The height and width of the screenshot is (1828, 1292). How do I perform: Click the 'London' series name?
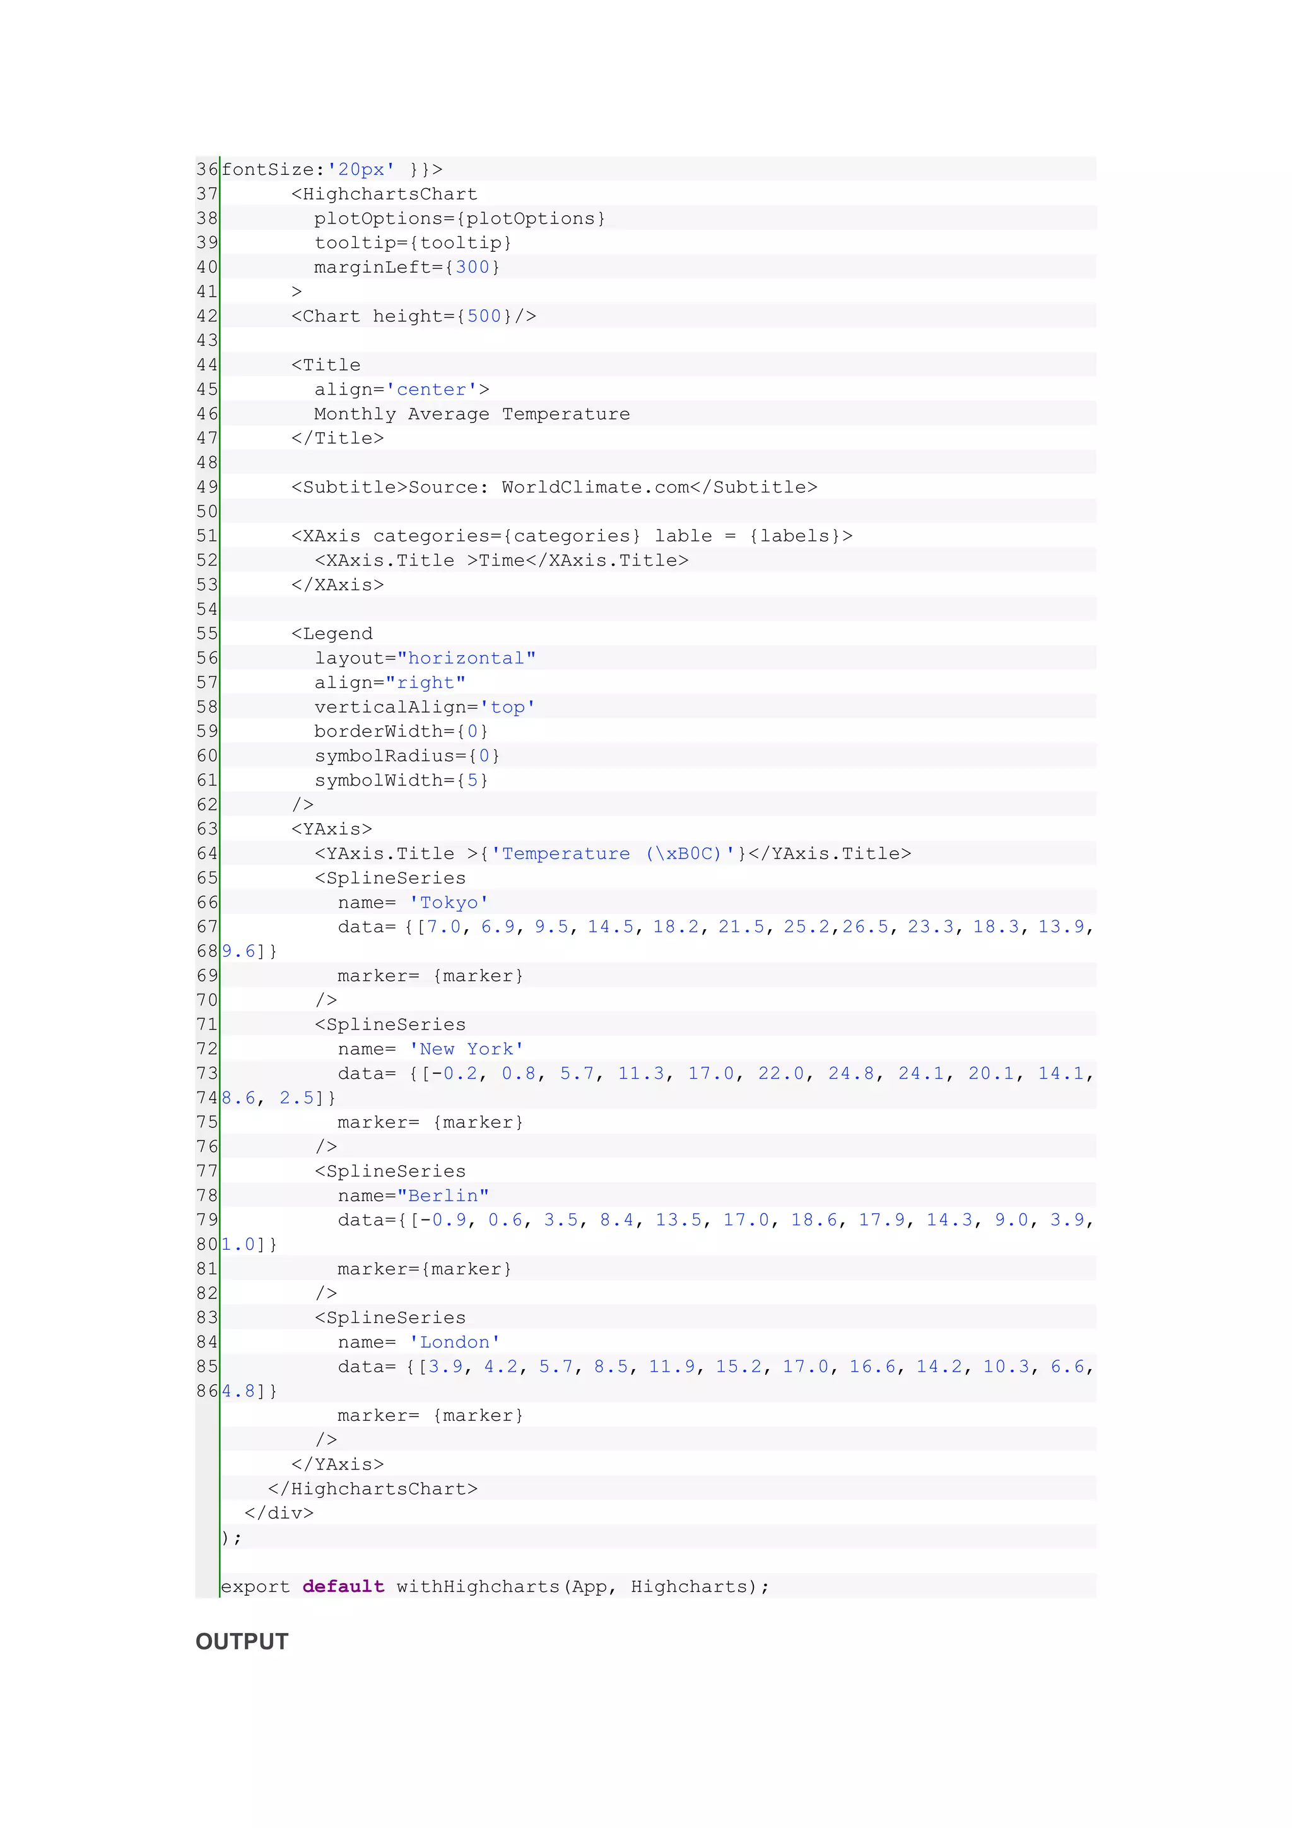[454, 1343]
